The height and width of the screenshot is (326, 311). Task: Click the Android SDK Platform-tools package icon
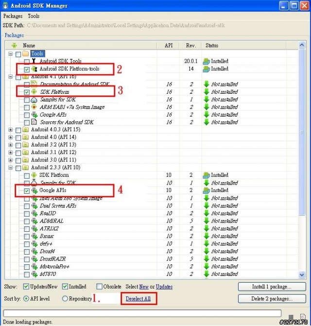(x=34, y=69)
